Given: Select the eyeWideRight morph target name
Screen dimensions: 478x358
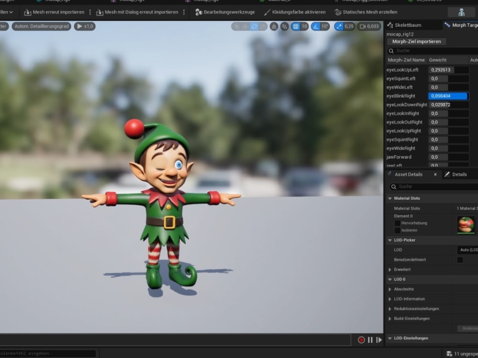Looking at the screenshot, I should pyautogui.click(x=401, y=148).
